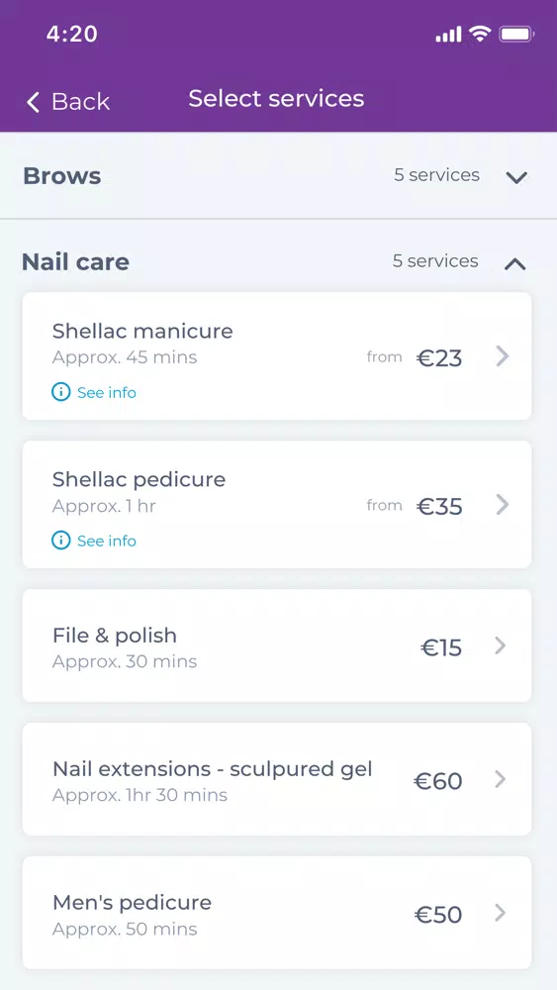Tap the battery status icon
The width and height of the screenshot is (557, 990).
click(516, 34)
